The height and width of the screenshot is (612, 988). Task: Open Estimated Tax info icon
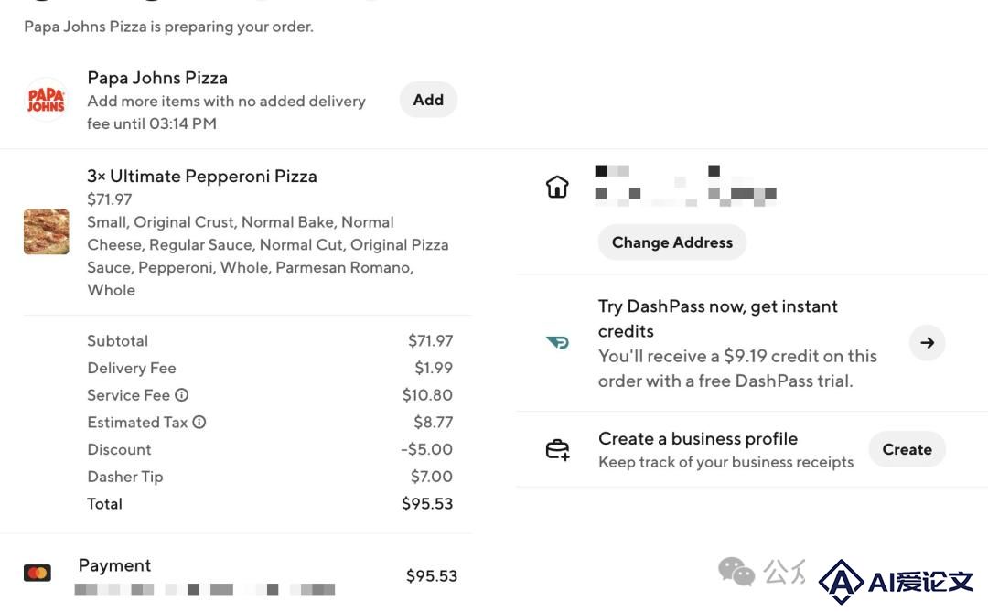[x=199, y=423]
